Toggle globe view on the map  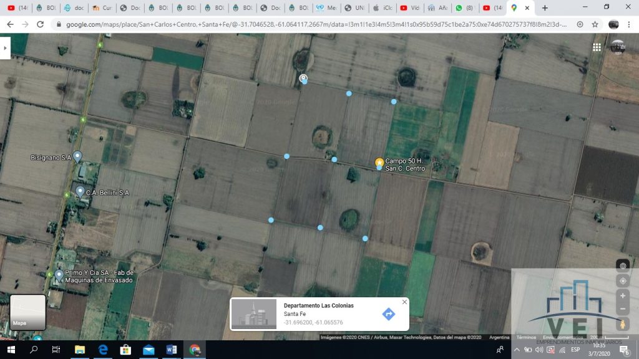tap(623, 266)
